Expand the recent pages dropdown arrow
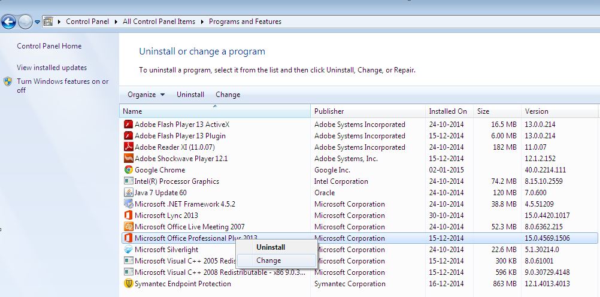 37,22
